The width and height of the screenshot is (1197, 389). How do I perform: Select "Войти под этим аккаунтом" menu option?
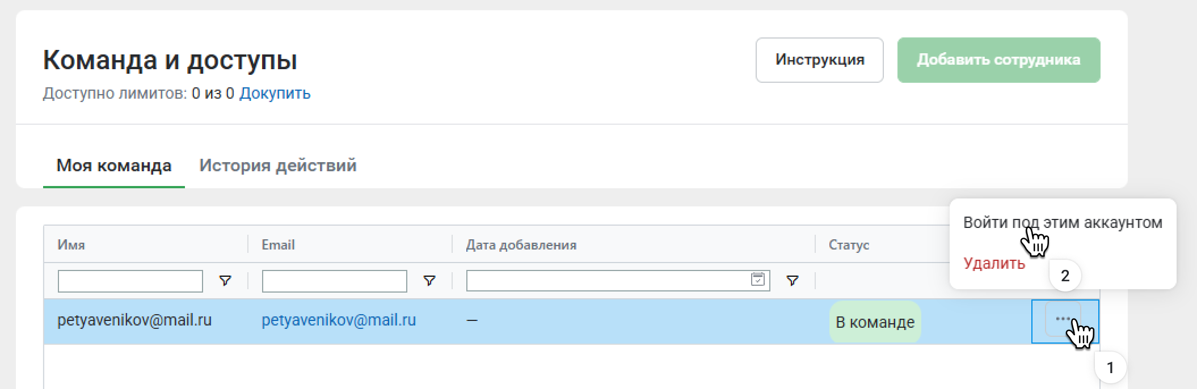pyautogui.click(x=1062, y=222)
